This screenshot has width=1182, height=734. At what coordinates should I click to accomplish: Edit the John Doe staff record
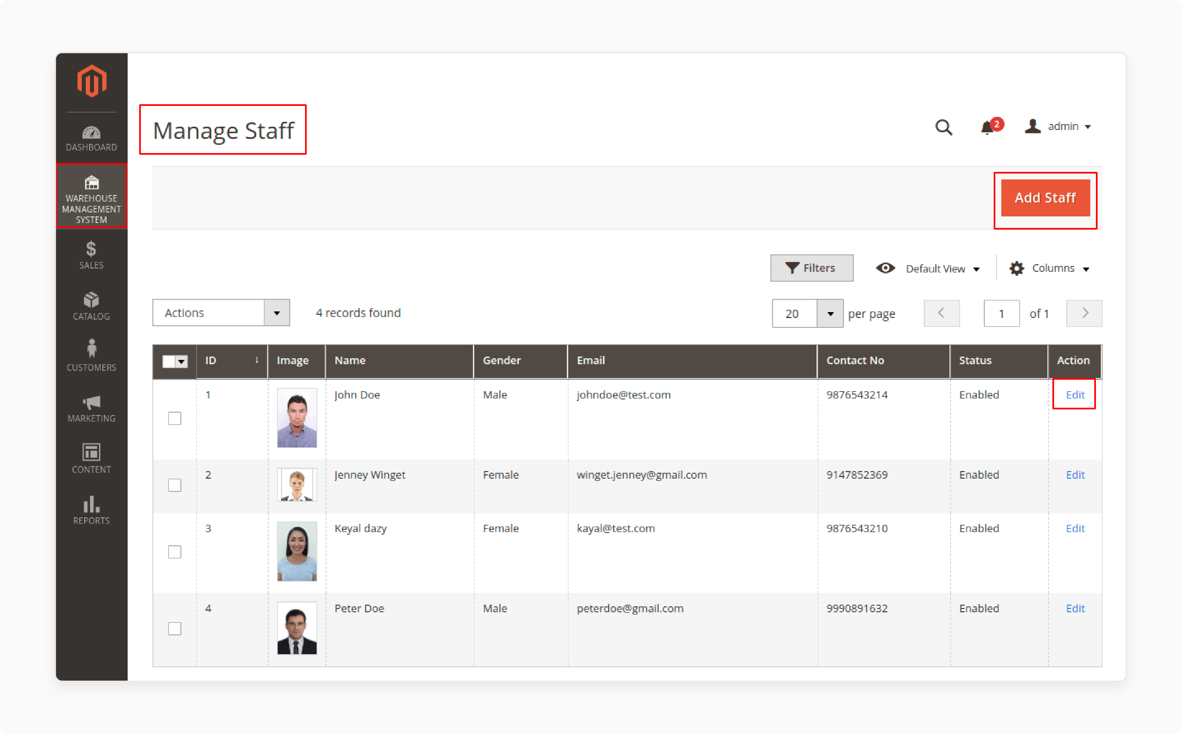click(1075, 395)
